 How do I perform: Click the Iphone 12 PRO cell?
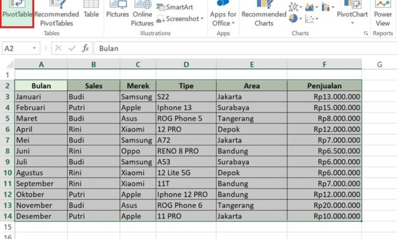[x=186, y=194]
